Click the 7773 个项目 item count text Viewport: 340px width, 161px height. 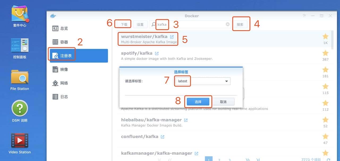pyautogui.click(x=311, y=160)
